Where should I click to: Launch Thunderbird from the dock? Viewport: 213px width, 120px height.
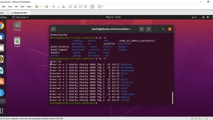pyautogui.click(x=2, y=37)
